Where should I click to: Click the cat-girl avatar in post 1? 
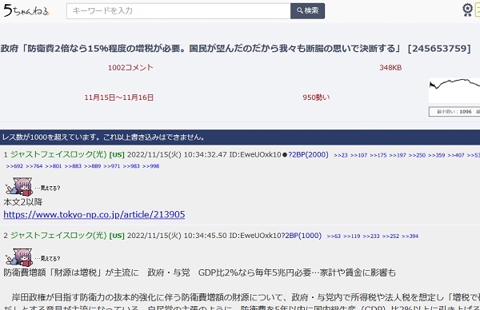[19, 186]
